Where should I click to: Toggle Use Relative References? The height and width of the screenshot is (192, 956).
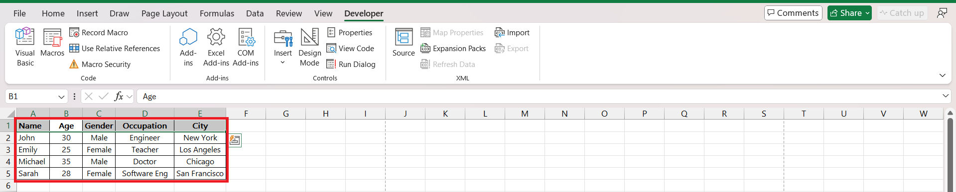115,49
